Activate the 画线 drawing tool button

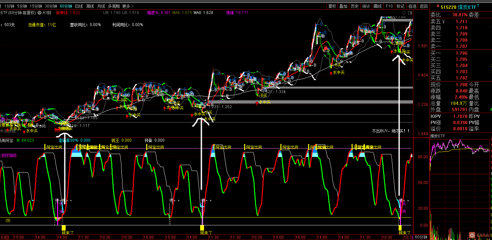coord(377,6)
